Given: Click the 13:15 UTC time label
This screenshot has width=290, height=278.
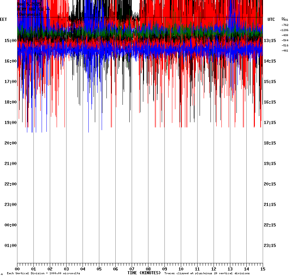Looking at the screenshot, I should (x=270, y=41).
